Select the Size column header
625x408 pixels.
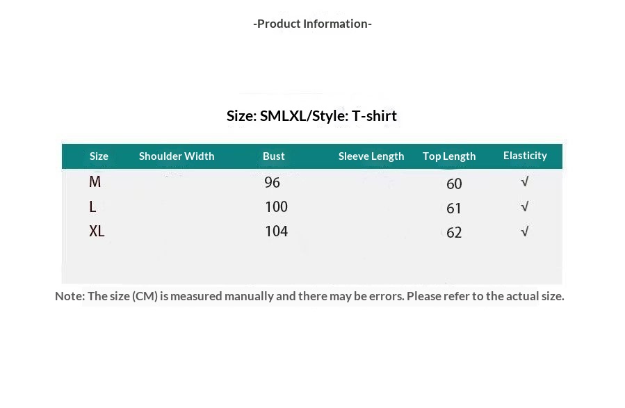click(99, 156)
